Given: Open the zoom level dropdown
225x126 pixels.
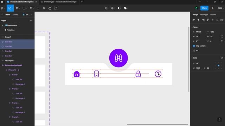Looking at the screenshot, I should pos(221,8).
